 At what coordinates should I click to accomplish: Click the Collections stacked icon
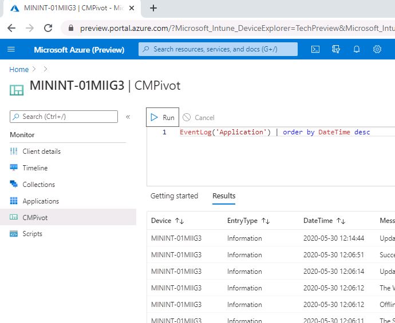(x=14, y=184)
